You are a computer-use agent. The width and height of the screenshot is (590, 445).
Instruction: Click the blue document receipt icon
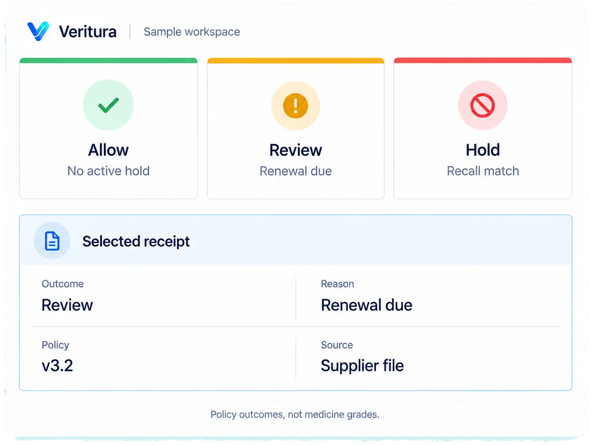click(52, 241)
